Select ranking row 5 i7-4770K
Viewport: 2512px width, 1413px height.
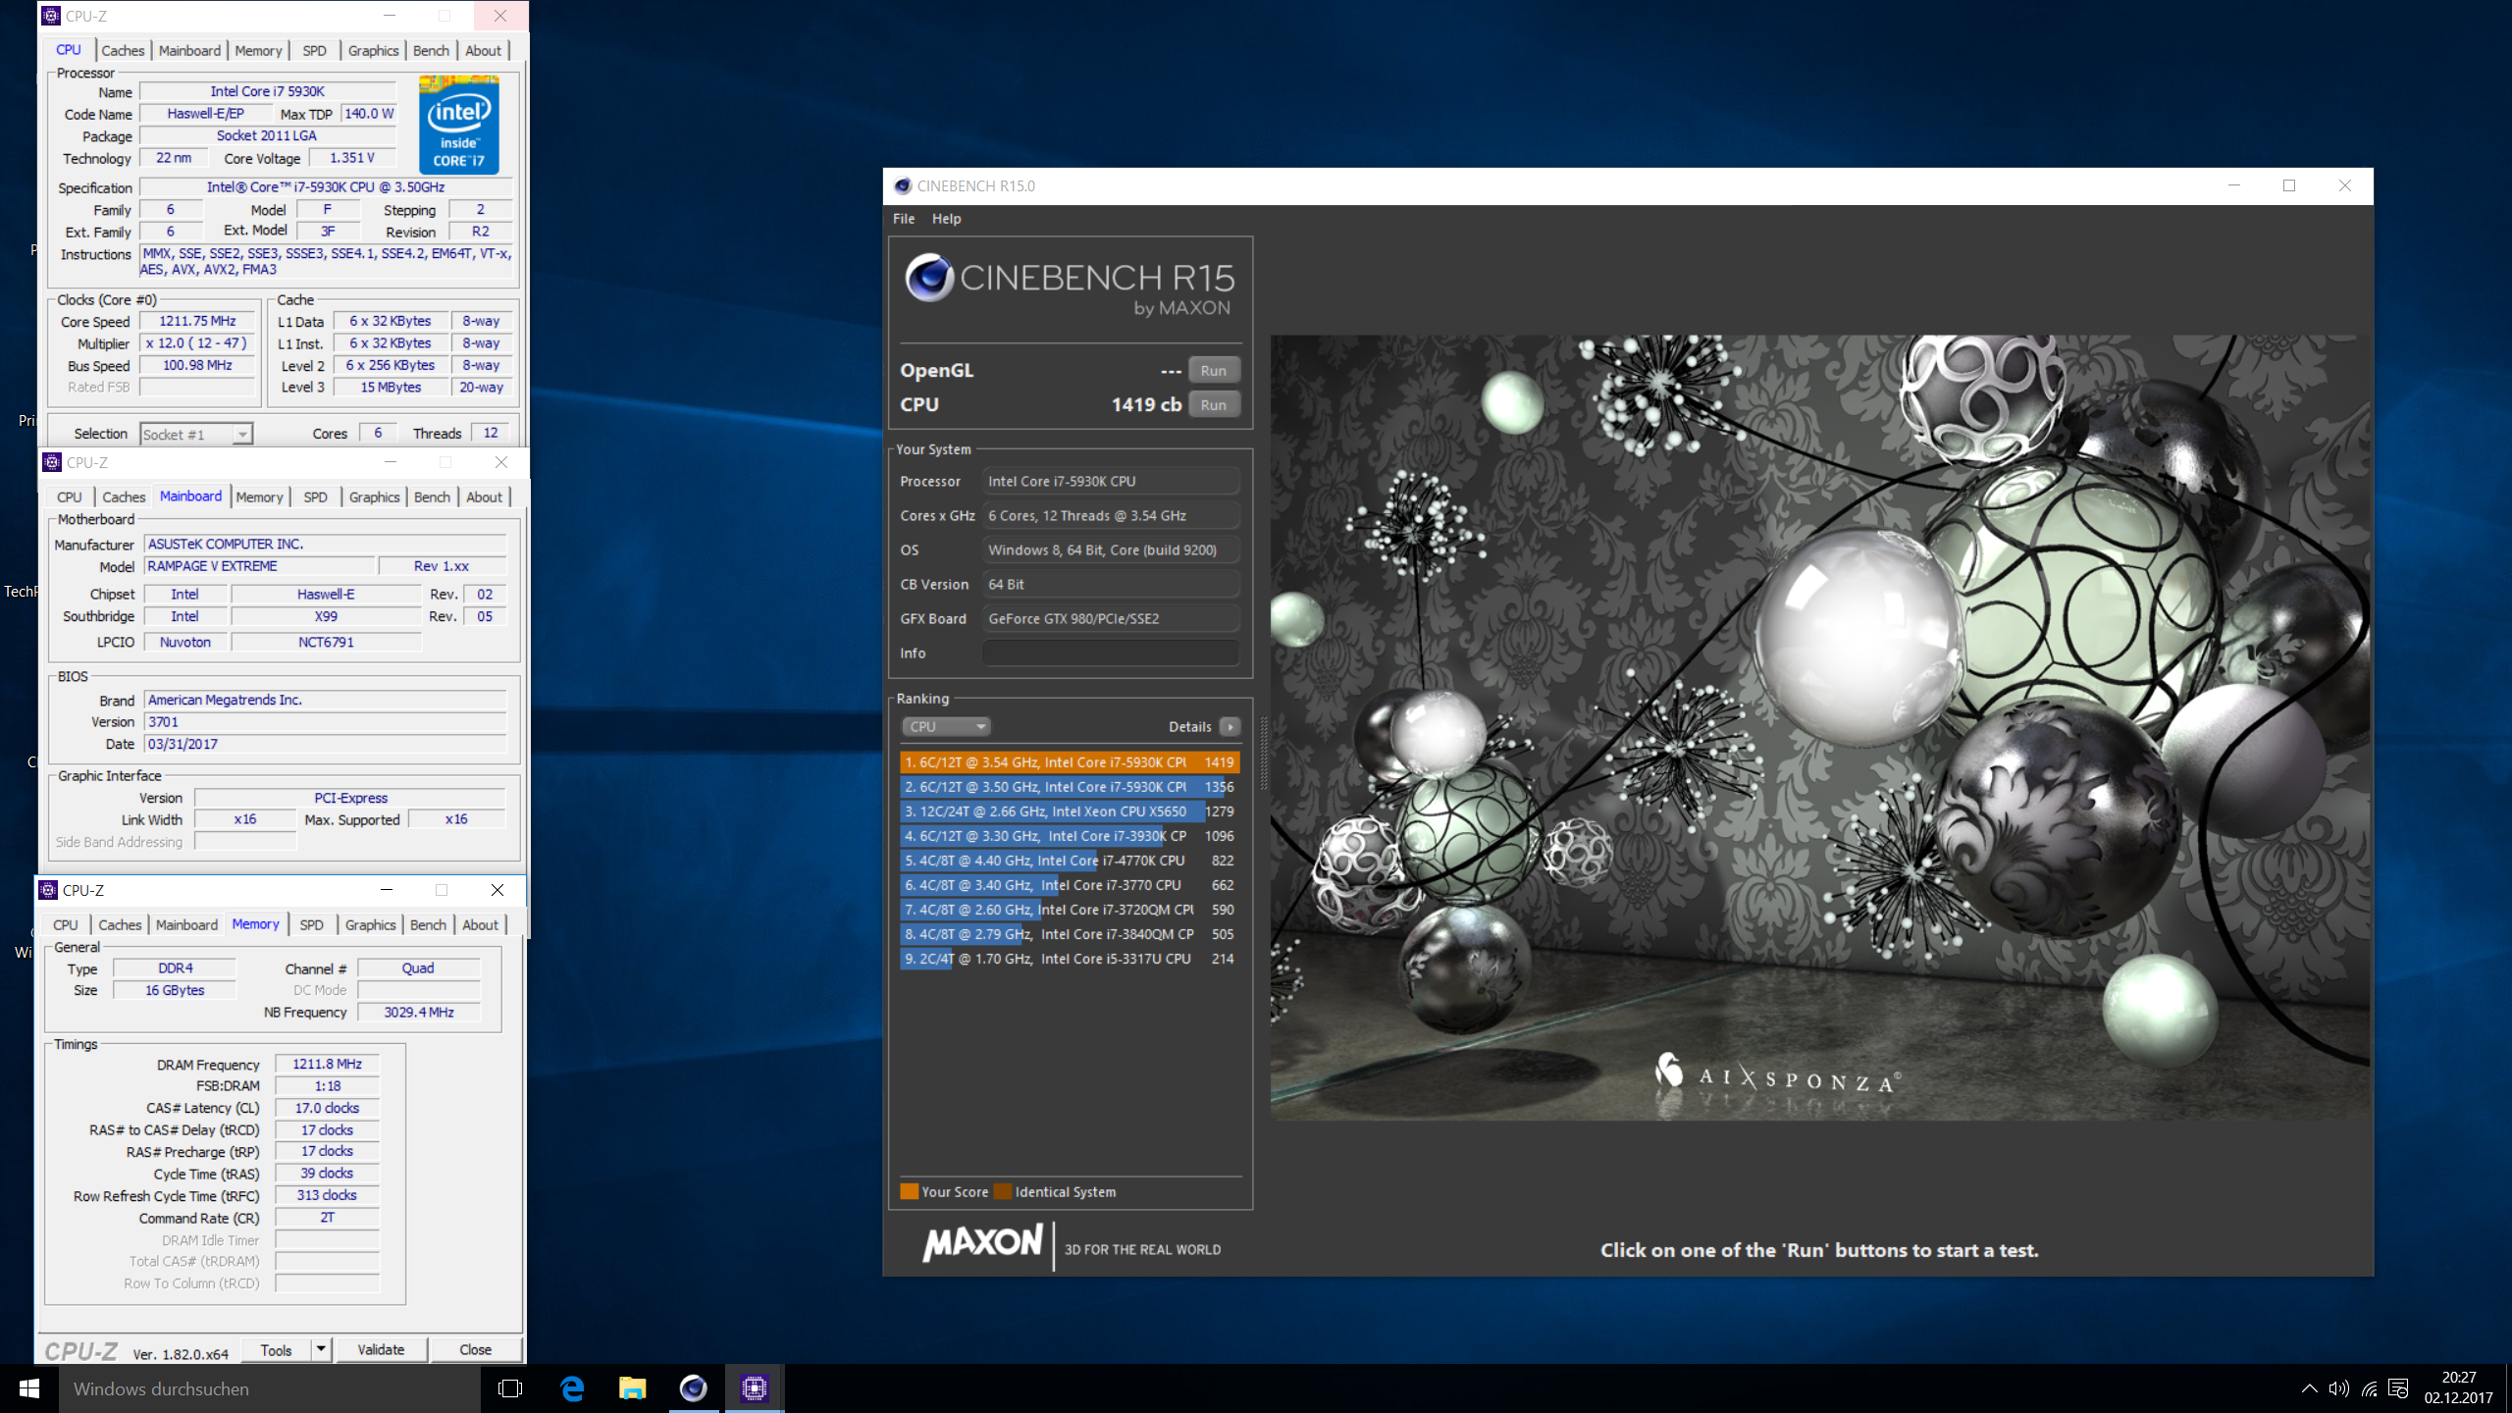point(1070,861)
